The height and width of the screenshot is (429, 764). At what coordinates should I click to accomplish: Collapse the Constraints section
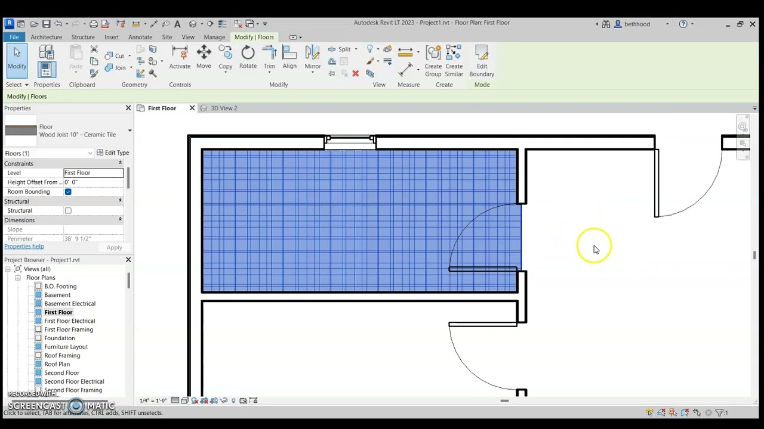coord(120,163)
